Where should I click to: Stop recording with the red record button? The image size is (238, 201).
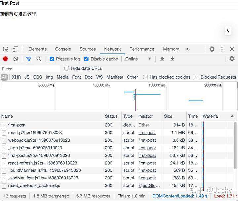[5, 59]
